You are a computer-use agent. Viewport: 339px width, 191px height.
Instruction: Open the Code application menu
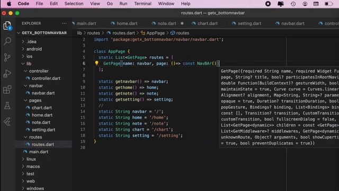click(x=23, y=4)
